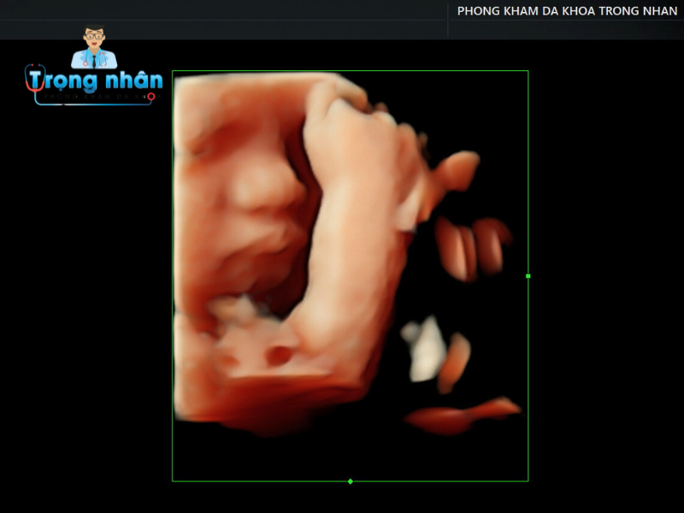Image resolution: width=684 pixels, height=513 pixels.
Task: Click the small fragment near top right of render
Action: 456,168
